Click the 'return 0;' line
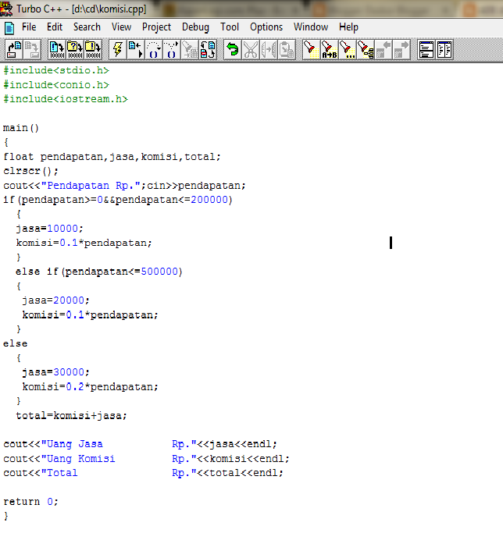The width and height of the screenshot is (503, 558). pyautogui.click(x=30, y=502)
